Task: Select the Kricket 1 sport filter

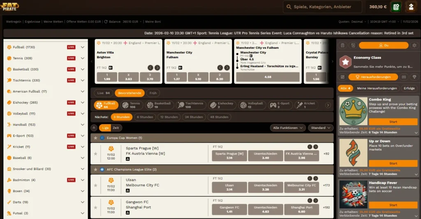Action: click(x=307, y=105)
